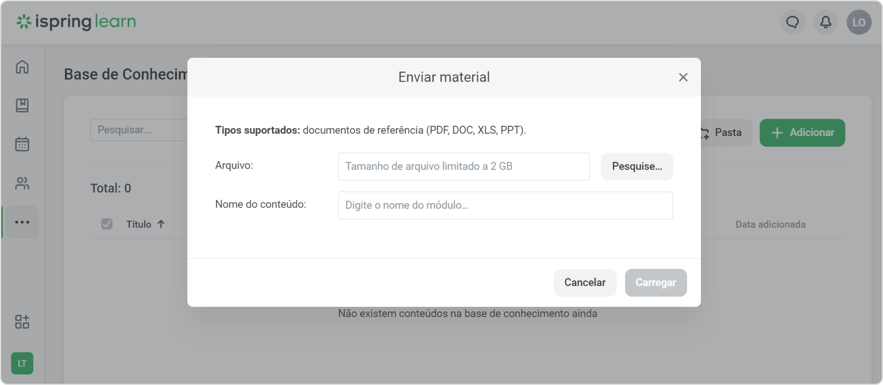Click the Total: 0 label
The width and height of the screenshot is (883, 385).
point(111,188)
